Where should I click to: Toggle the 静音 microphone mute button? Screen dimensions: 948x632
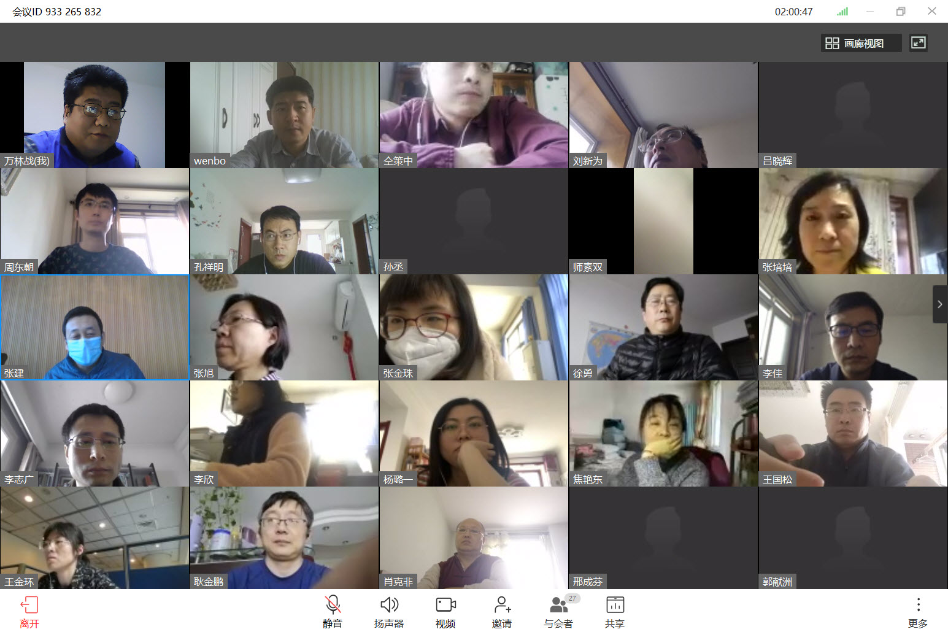(333, 606)
